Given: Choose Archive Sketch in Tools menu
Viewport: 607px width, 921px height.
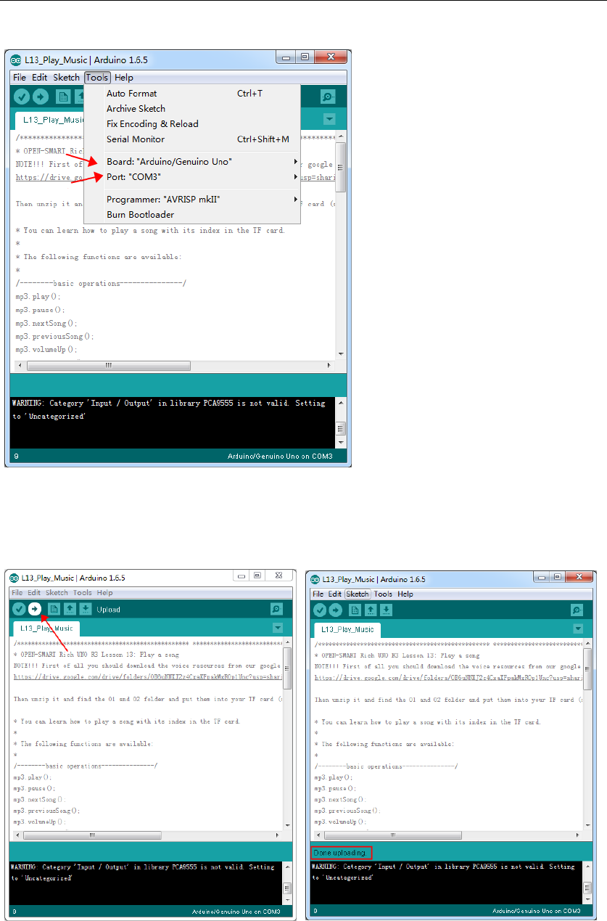Looking at the screenshot, I should click(191, 108).
